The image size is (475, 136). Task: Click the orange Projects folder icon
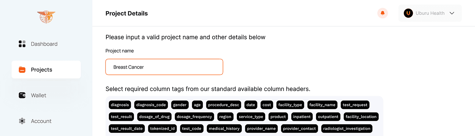22,70
